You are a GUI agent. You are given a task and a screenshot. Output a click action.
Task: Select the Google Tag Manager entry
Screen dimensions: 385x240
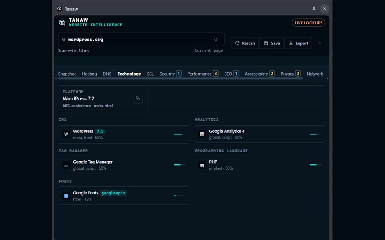pos(124,165)
